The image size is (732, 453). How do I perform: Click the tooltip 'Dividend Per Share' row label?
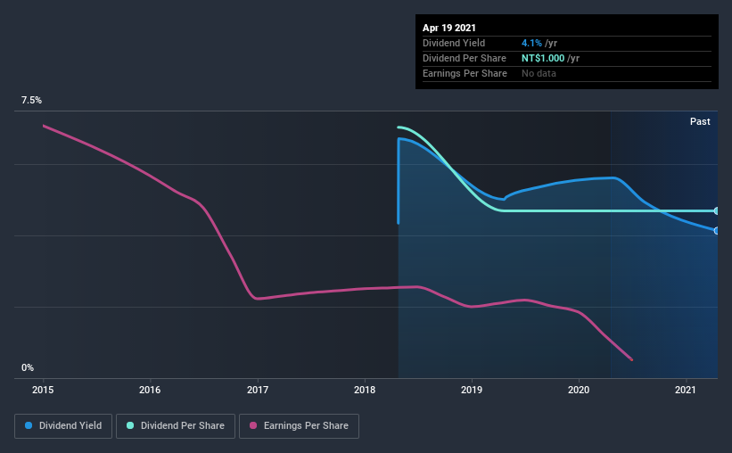(x=465, y=58)
